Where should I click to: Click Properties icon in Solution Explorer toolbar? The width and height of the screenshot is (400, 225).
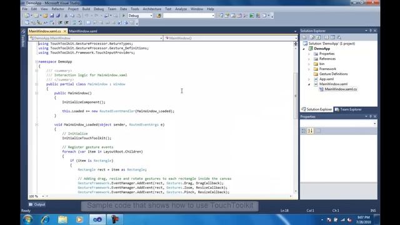pos(304,37)
